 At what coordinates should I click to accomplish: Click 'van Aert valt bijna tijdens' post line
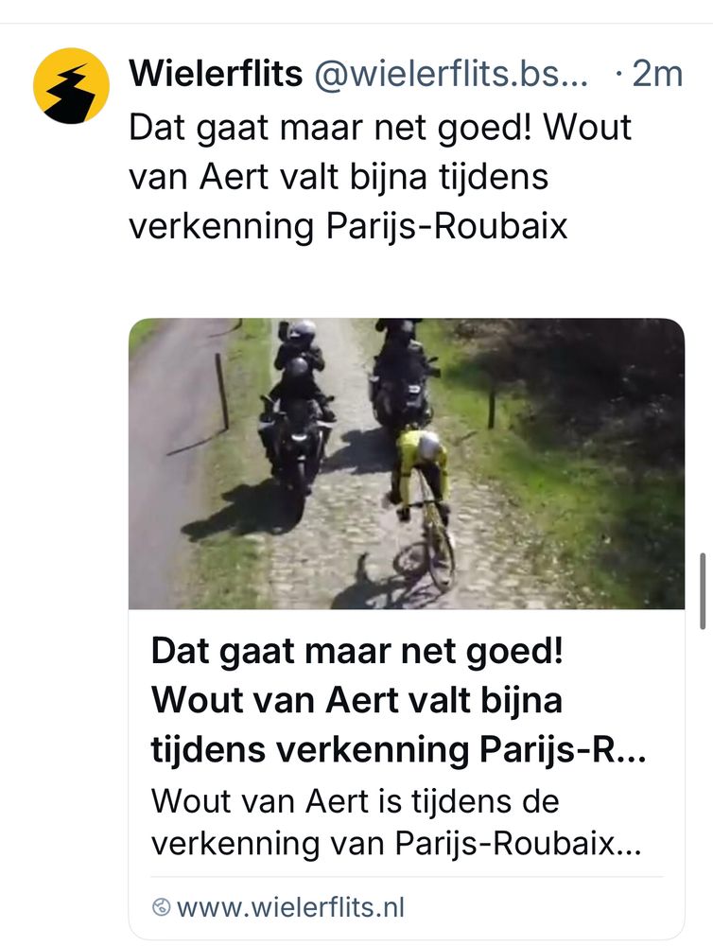tap(339, 177)
